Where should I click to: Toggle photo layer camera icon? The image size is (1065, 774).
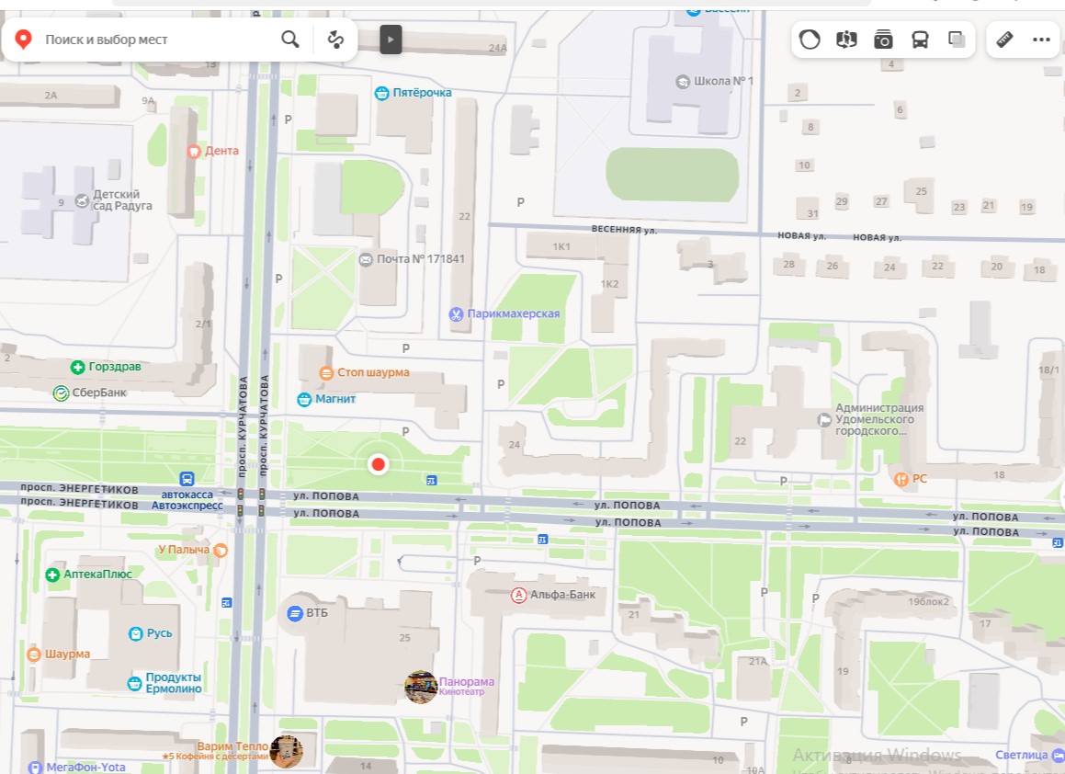pyautogui.click(x=883, y=40)
